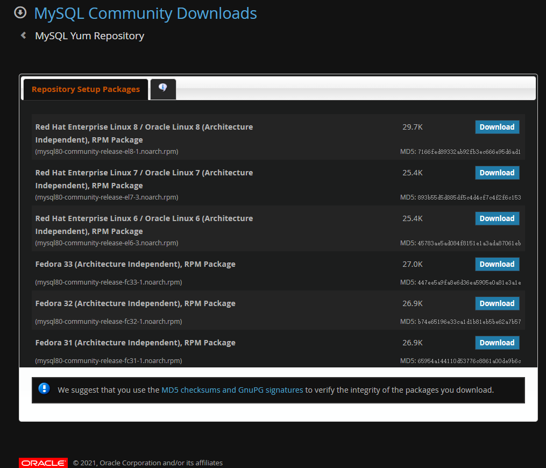Screen dimensions: 546x468
Task: Click filename mysql80-community-release-el7-3.noarch.rpm
Action: coord(107,197)
